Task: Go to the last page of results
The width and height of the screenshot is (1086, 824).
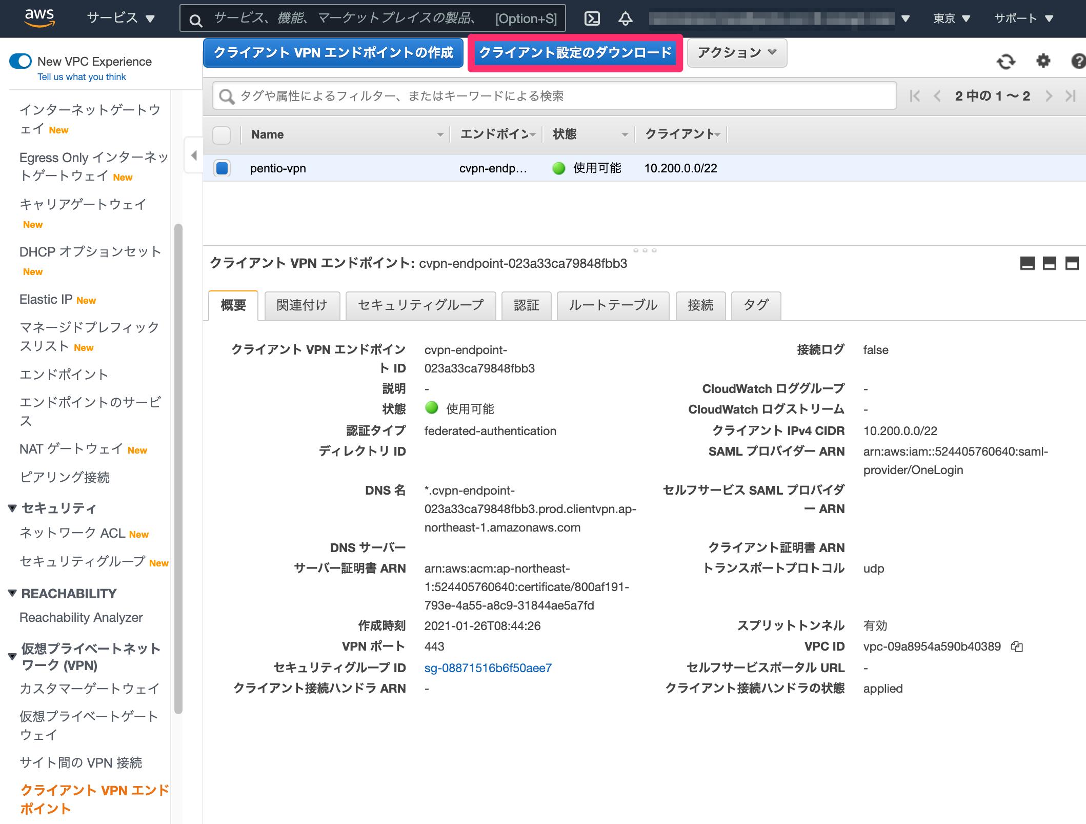Action: pyautogui.click(x=1071, y=96)
